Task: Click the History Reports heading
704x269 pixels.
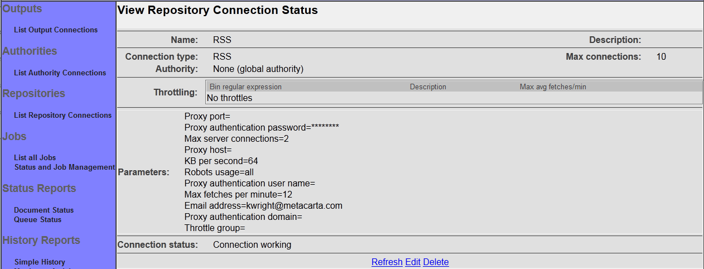Action: (41, 241)
